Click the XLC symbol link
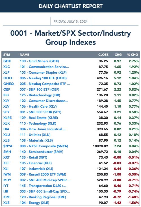Screen dimensions: 141x207 tap(6, 67)
